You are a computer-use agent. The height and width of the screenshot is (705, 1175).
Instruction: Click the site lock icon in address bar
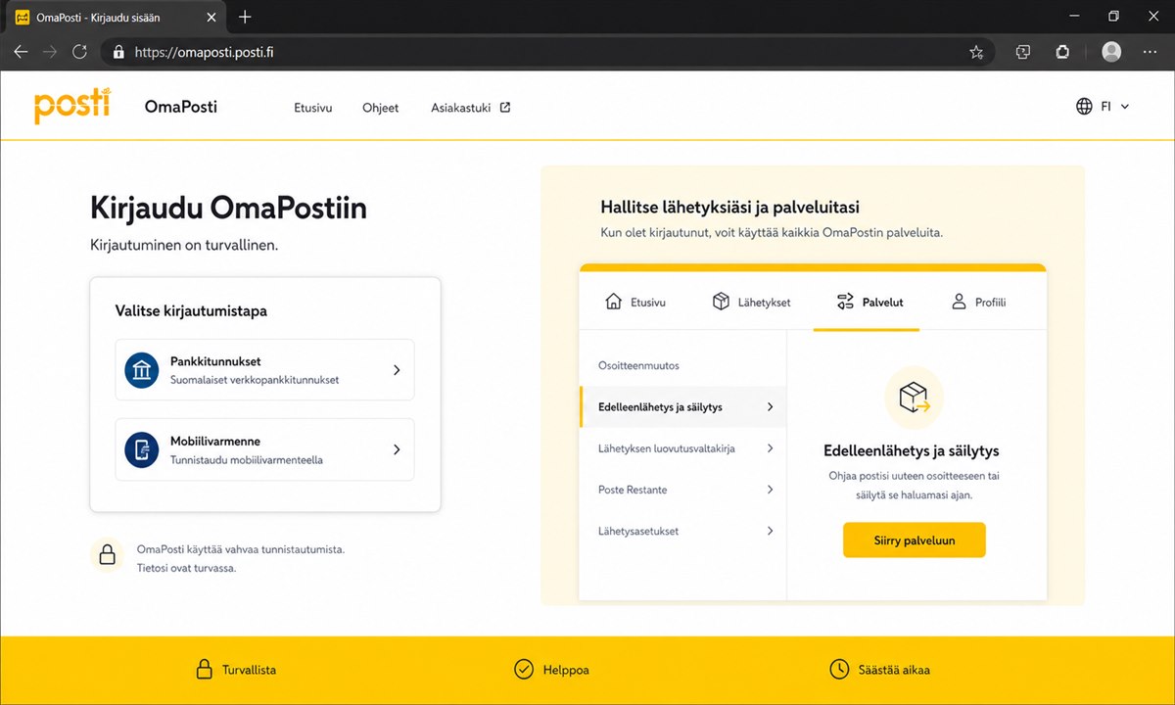click(x=118, y=52)
